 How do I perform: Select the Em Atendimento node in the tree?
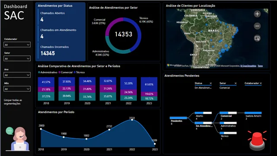pos(203,123)
